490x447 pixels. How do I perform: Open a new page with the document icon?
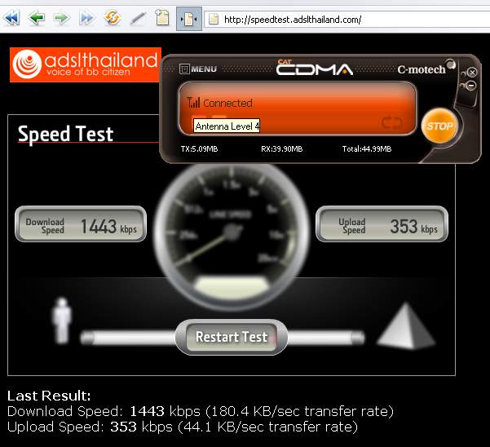pos(162,17)
